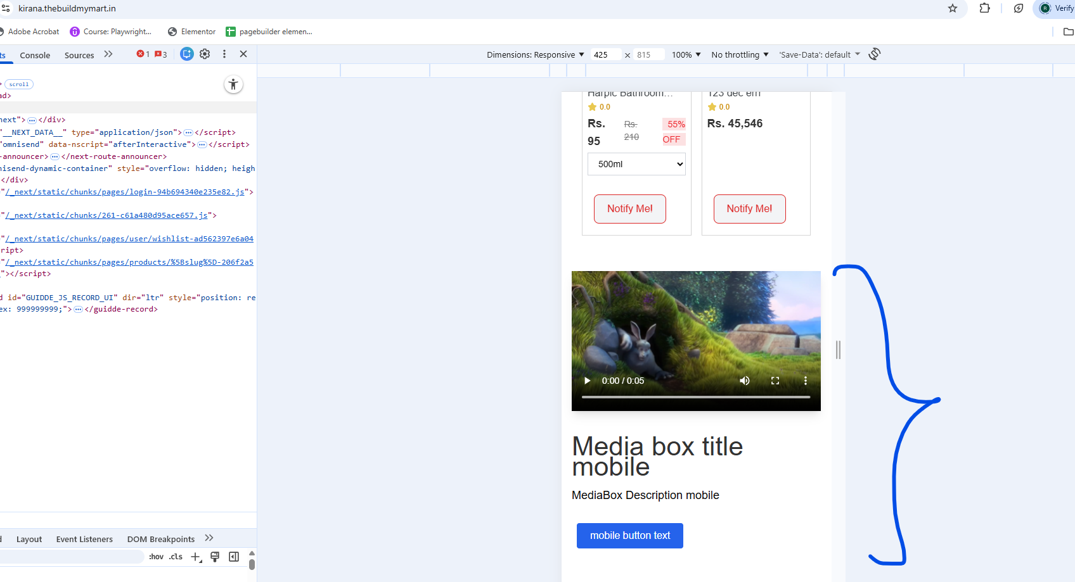The height and width of the screenshot is (582, 1075).
Task: Click the red error count badge
Action: point(143,54)
